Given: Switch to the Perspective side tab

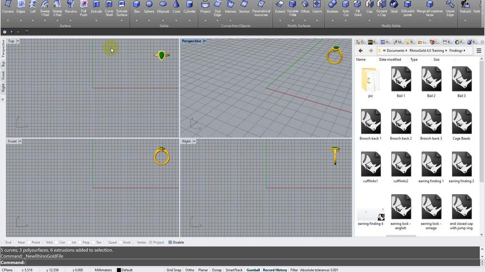Looking at the screenshot, I should pyautogui.click(x=3, y=49).
